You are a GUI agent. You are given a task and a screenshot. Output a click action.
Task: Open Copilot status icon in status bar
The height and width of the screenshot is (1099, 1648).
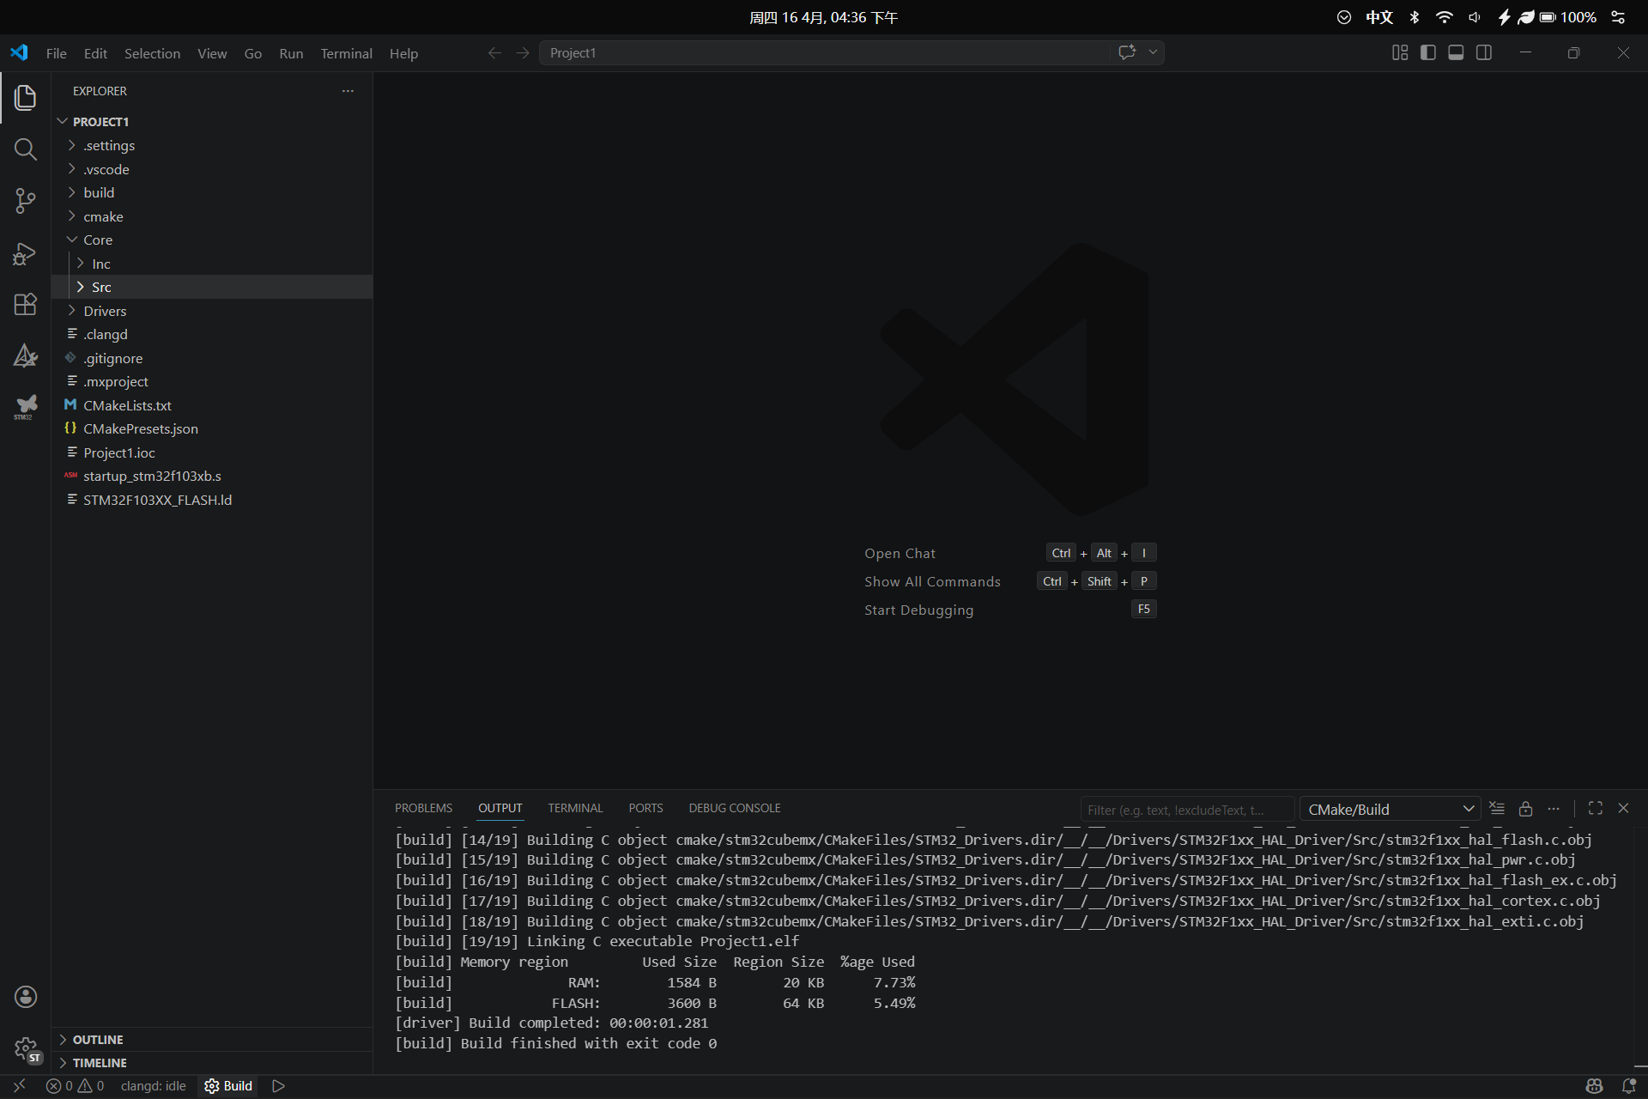point(1595,1086)
